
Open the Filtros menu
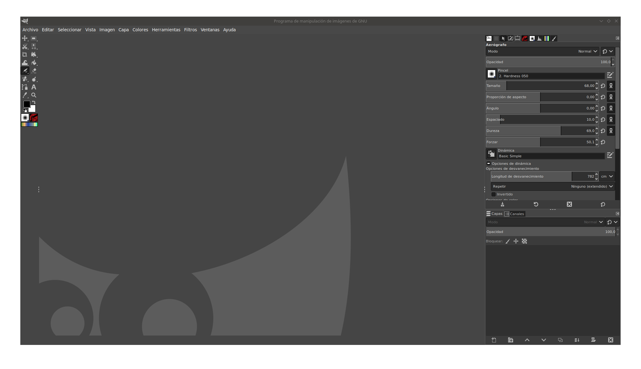(x=190, y=30)
